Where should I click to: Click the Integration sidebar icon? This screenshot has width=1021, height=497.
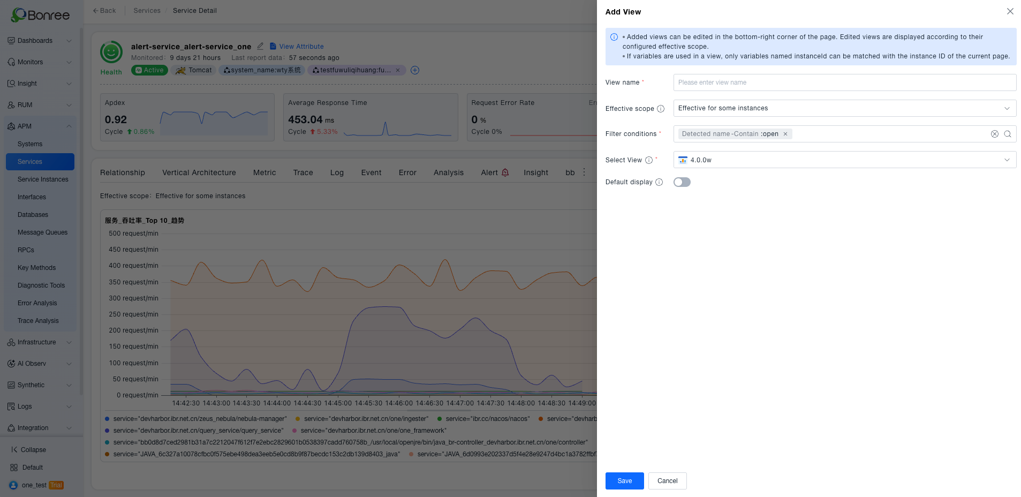tap(11, 428)
